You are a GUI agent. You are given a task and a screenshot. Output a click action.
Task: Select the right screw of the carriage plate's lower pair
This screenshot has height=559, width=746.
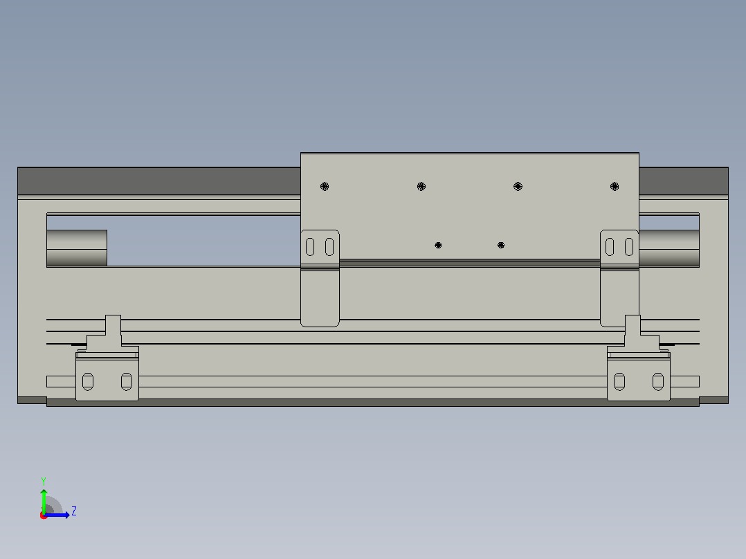tap(500, 245)
